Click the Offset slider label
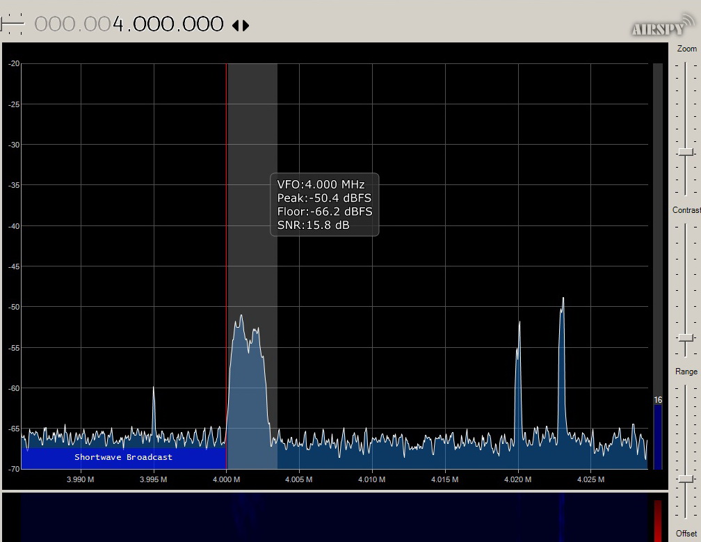 pos(686,534)
